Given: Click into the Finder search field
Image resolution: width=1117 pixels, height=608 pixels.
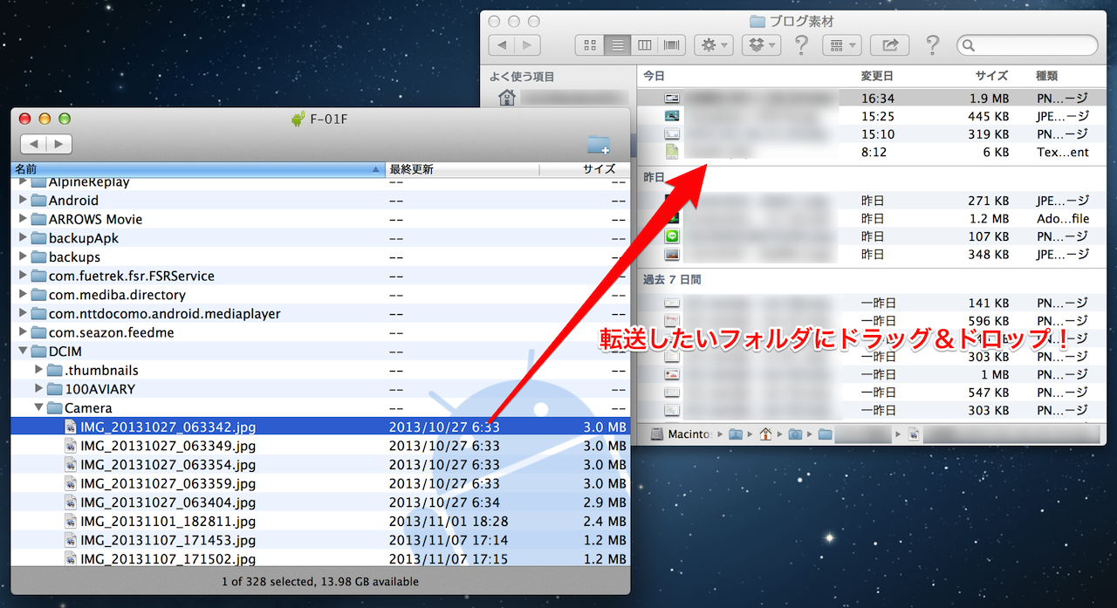Looking at the screenshot, I should click(1027, 45).
